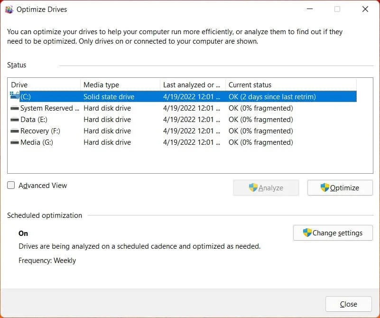380x318 pixels.
Task: Click the drive icon next to Recovery (F:)
Action: (x=15, y=131)
